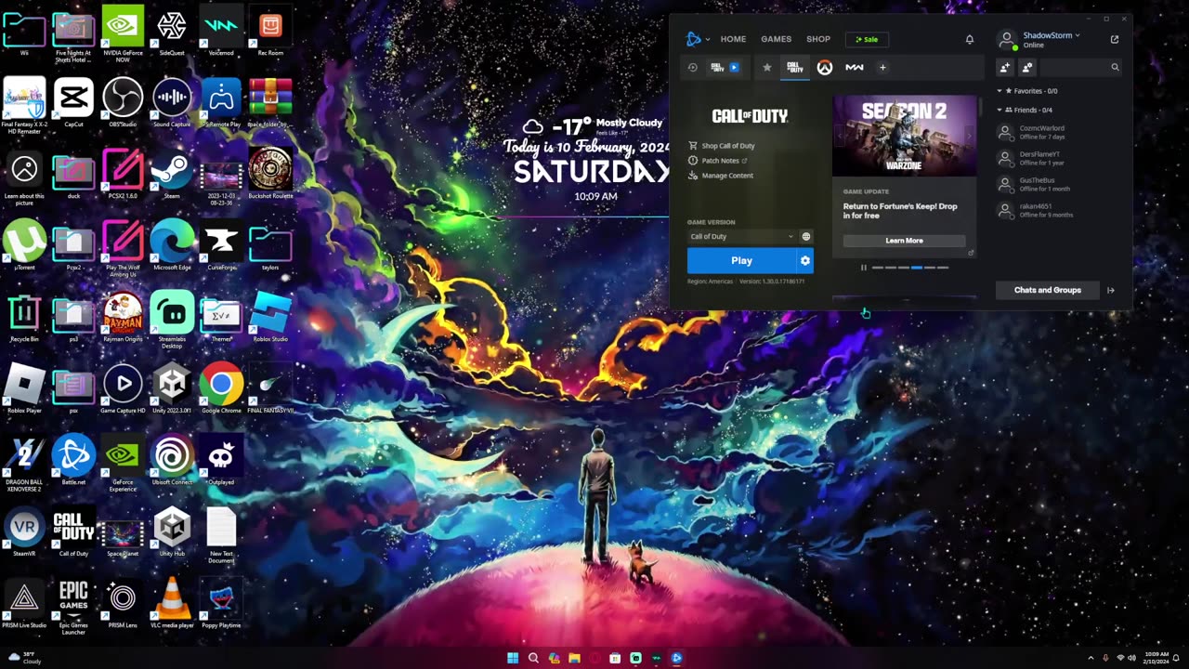Screen dimensions: 1189x669
Task: Go to the HOME tab in Battle.net
Action: point(733,39)
